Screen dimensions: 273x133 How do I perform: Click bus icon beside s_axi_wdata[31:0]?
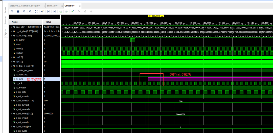(14, 114)
